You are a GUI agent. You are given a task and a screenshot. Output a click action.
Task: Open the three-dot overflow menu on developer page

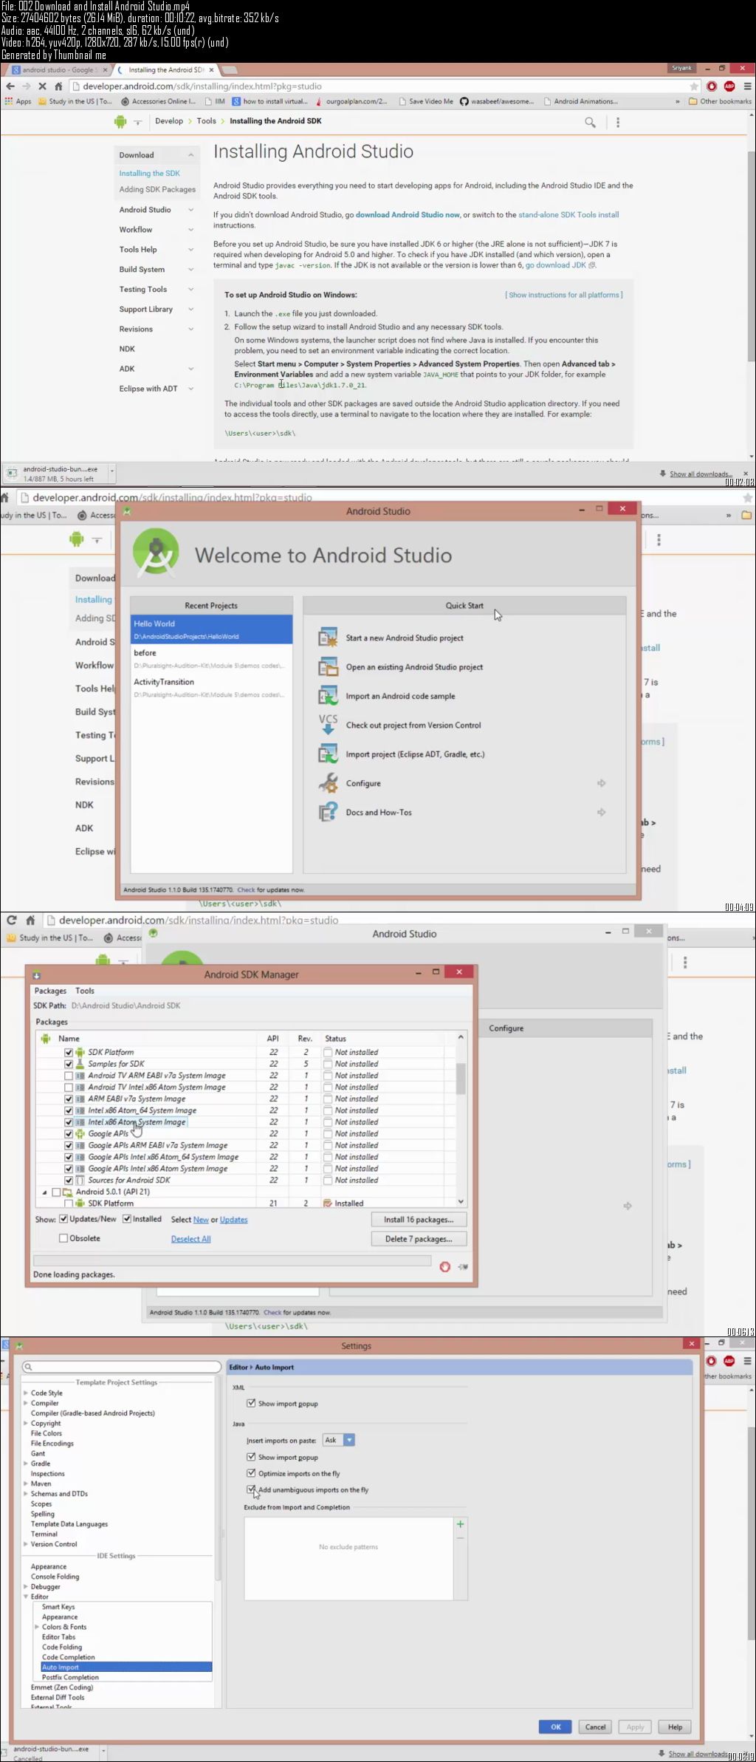[618, 122]
